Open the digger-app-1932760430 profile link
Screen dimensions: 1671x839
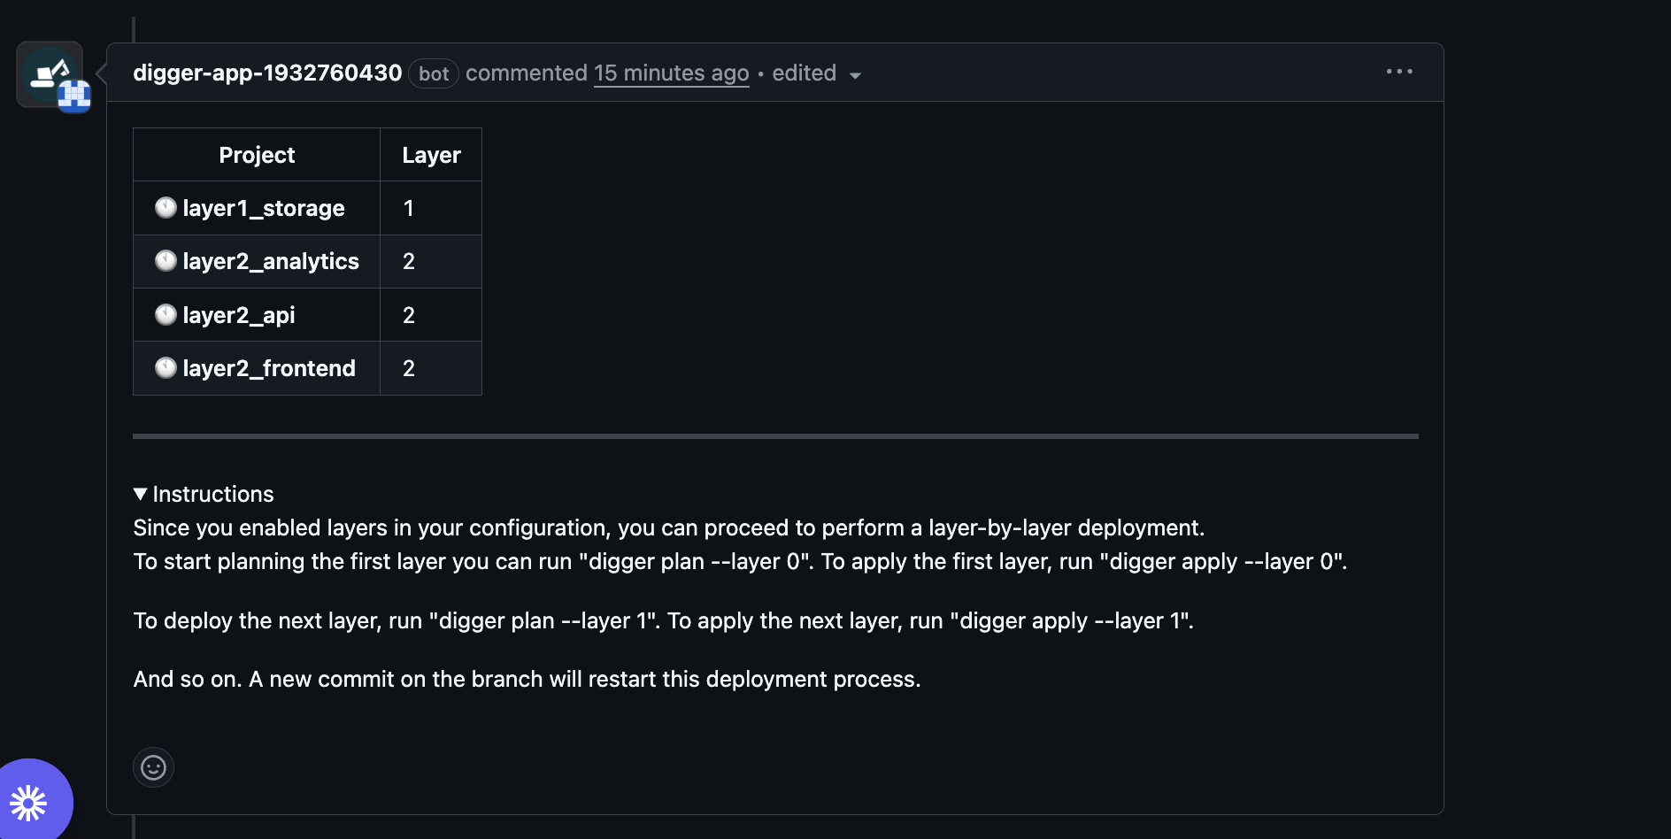[267, 73]
